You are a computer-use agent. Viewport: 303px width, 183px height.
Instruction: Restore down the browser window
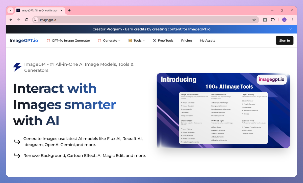(x=282, y=10)
